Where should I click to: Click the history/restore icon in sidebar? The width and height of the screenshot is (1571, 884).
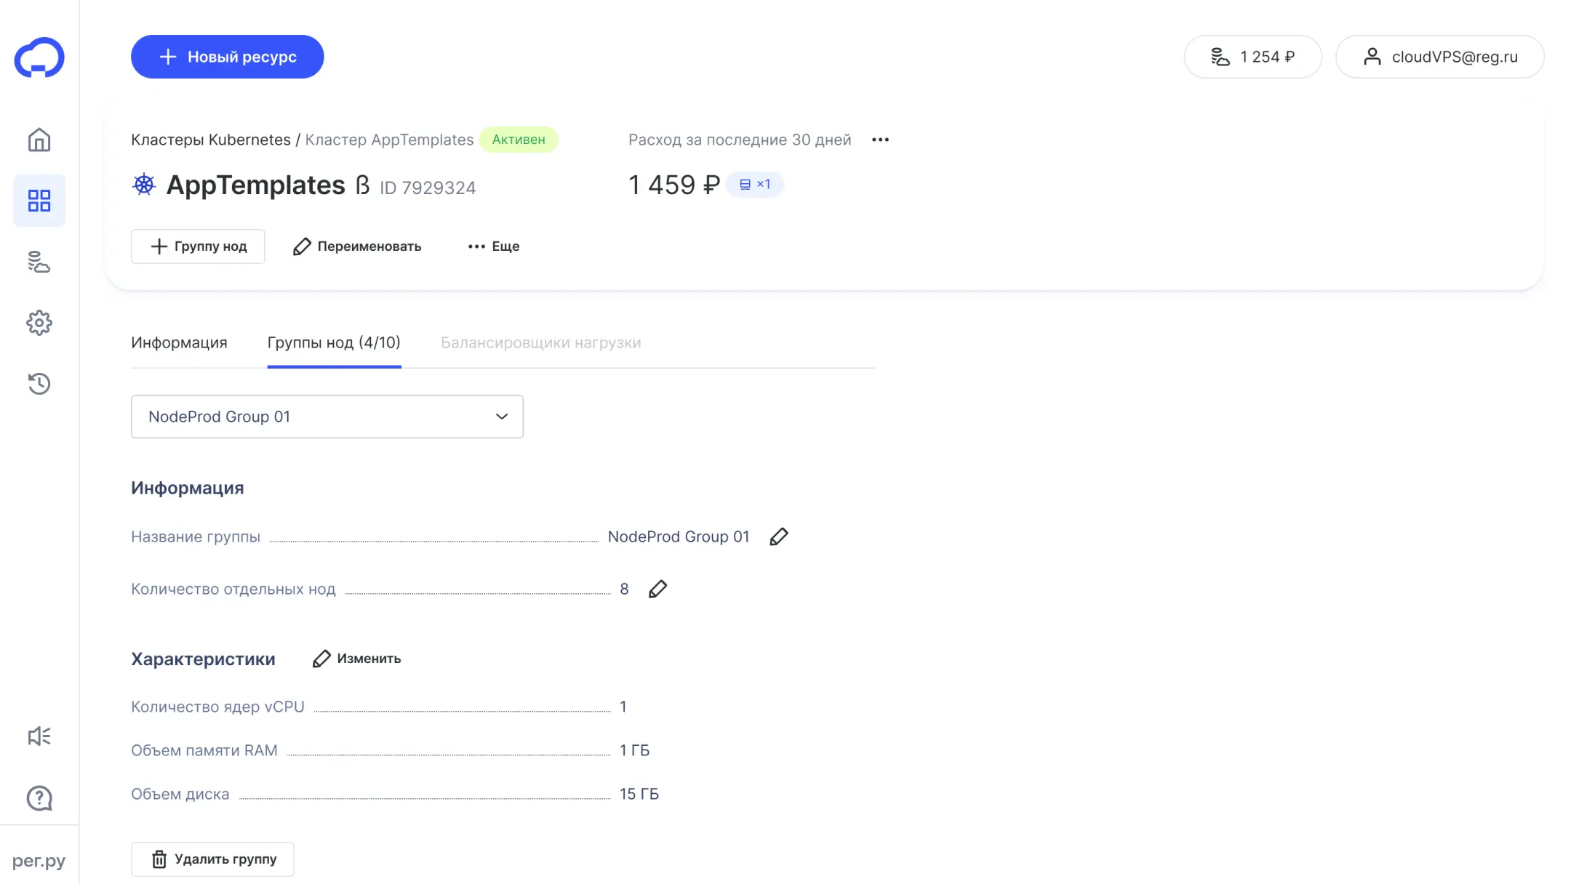pos(39,382)
